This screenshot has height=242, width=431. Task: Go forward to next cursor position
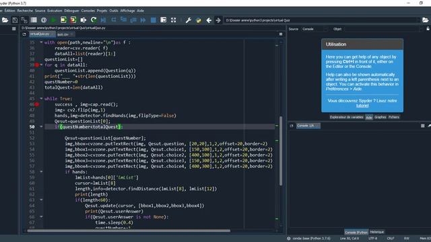click(218, 20)
